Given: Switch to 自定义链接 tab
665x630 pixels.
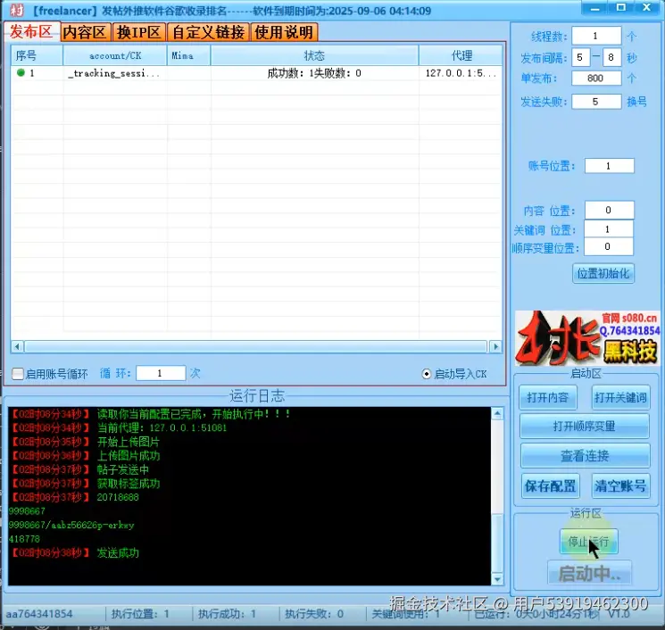Looking at the screenshot, I should pos(208,32).
